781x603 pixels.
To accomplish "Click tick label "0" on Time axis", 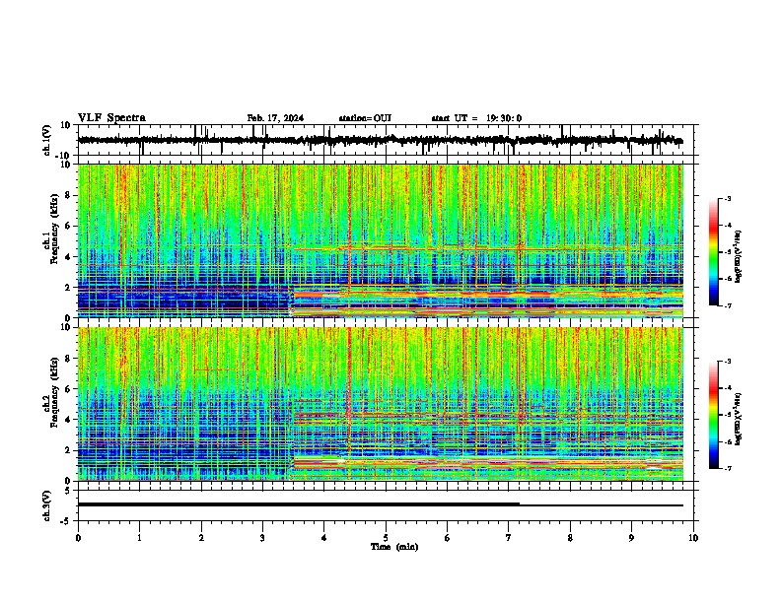I will coord(78,538).
